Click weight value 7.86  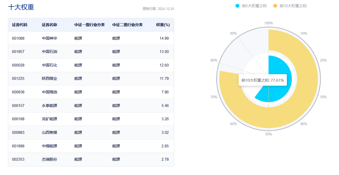point(165,92)
